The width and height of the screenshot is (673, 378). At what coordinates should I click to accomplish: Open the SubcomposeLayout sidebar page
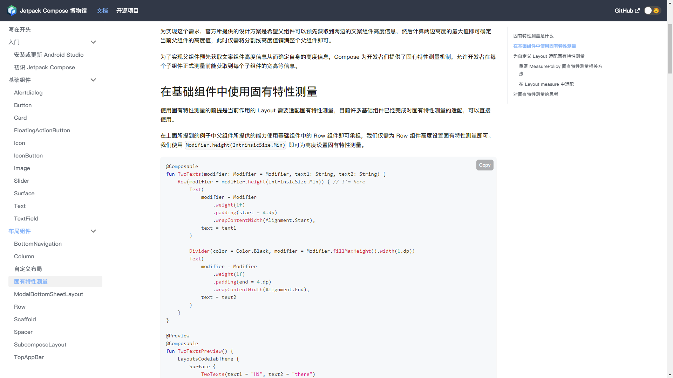[x=40, y=344]
